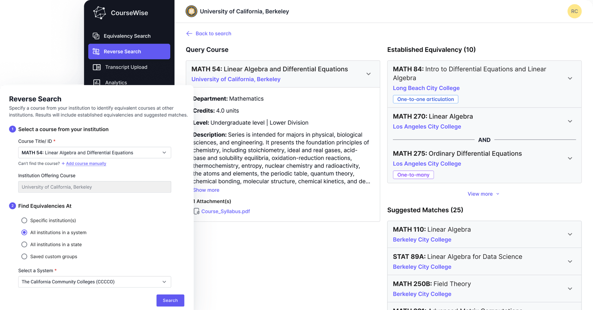Expand MATH 275 Ordinary Differential Equations
The width and height of the screenshot is (593, 310).
click(570, 159)
